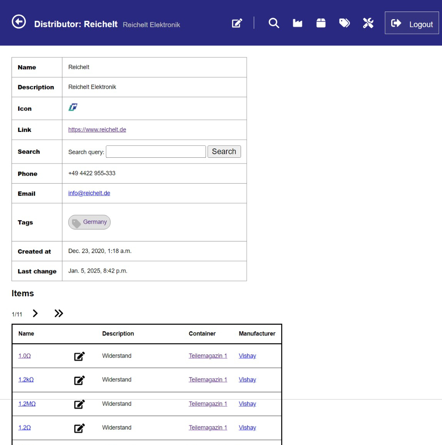Open Teilemagazin 1 container in 1.2Ω row

[208, 428]
